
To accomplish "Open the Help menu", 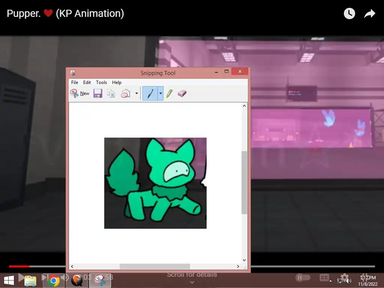I will coord(117,82).
